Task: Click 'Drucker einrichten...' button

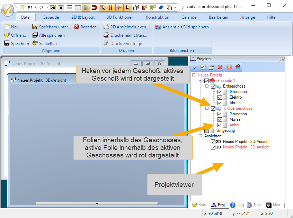Action: click(x=126, y=35)
